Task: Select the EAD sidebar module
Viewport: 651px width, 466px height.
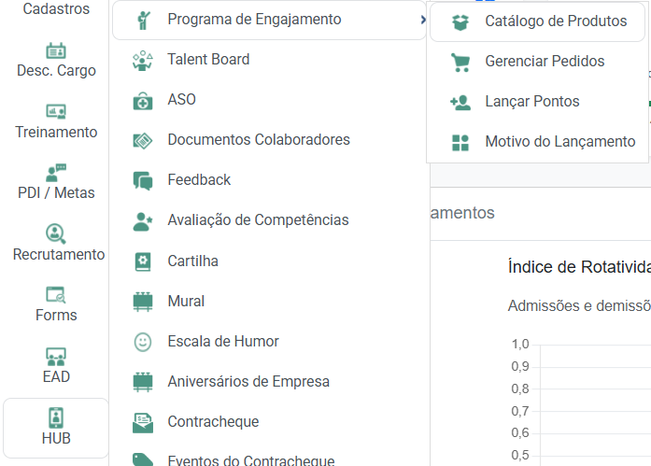Action: tap(56, 365)
